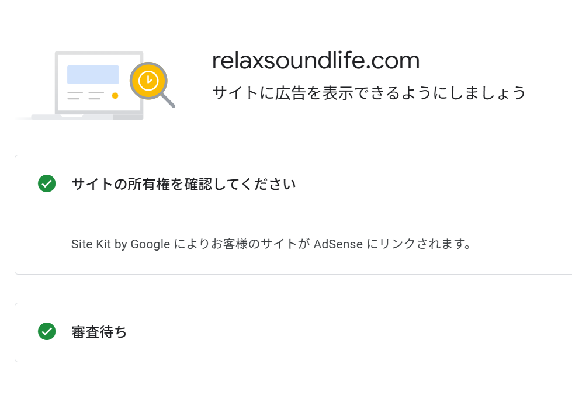Click the にリンクされます text ending

pos(418,244)
